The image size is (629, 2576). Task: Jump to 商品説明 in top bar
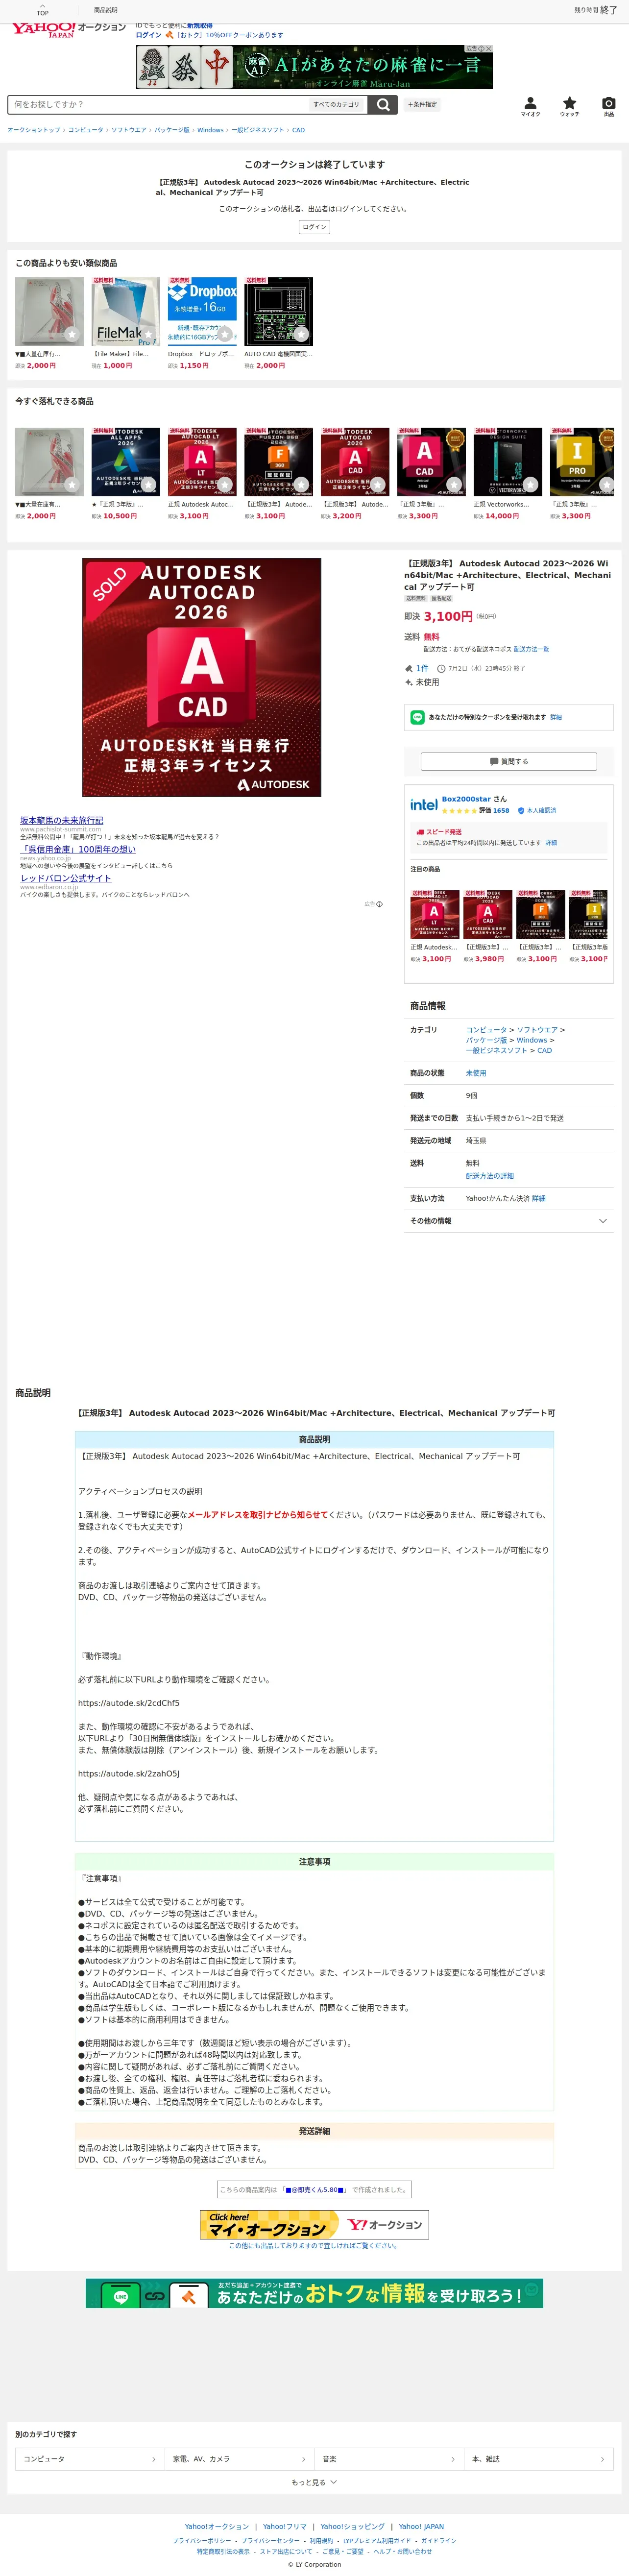105,10
